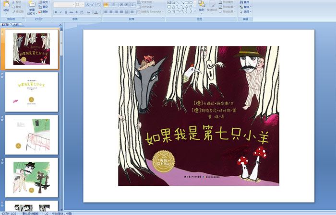The image size is (336, 215).
Task: Open the font name combo box
Action: (x=64, y=5)
